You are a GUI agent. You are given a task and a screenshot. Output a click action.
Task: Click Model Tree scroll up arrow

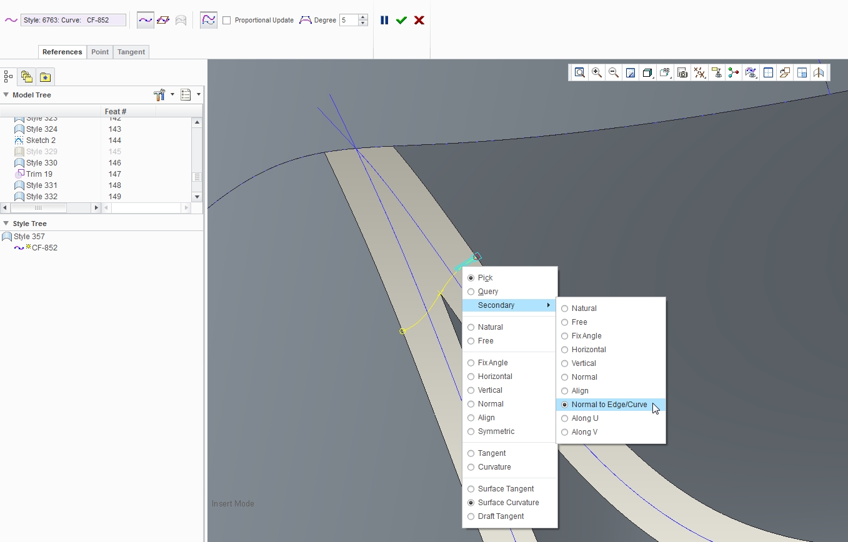click(197, 122)
